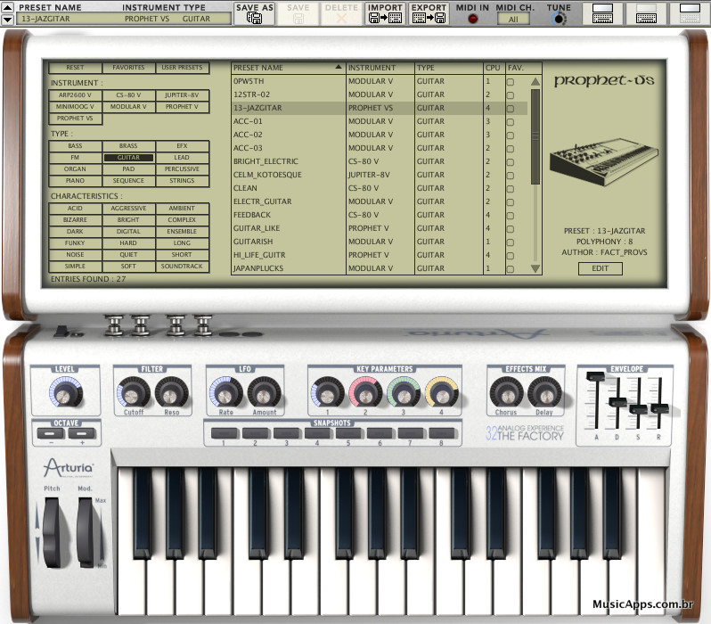Toggle favorite checkbox for FEEDBACK
The width and height of the screenshot is (711, 624).
(511, 216)
